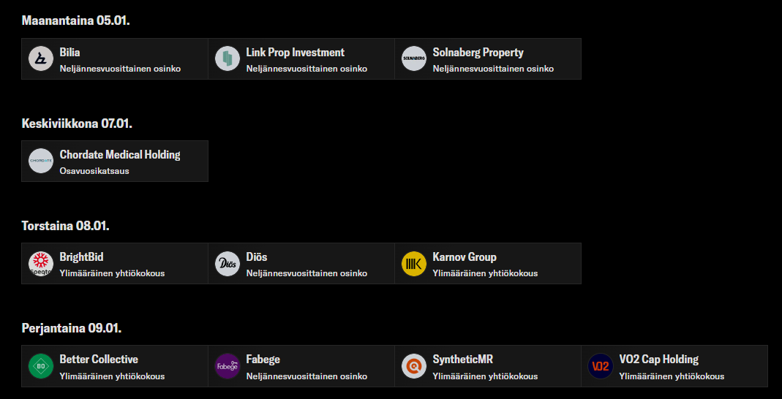Click SyntheticMR's Ylimääräinen yhtiökokous label
Screen dimensions: 782x399
[485, 376]
